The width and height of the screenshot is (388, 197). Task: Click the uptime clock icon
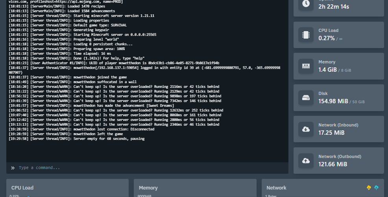tap(306, 4)
